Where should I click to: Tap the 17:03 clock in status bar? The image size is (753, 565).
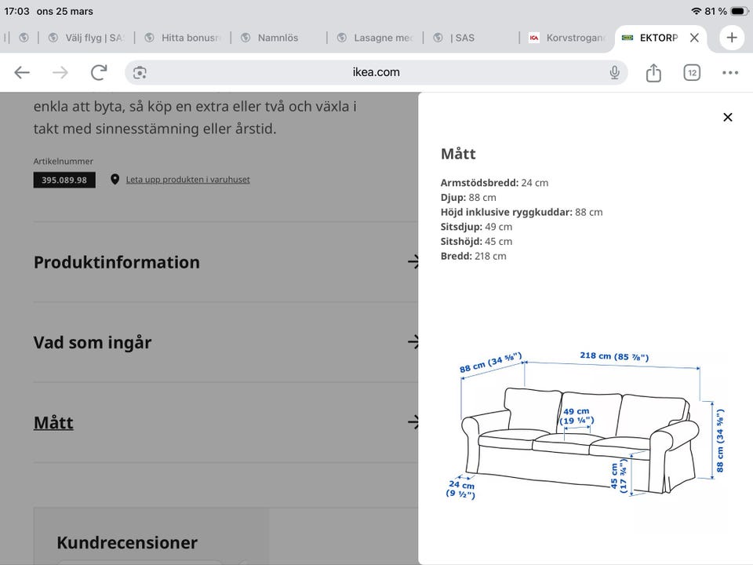click(x=16, y=11)
